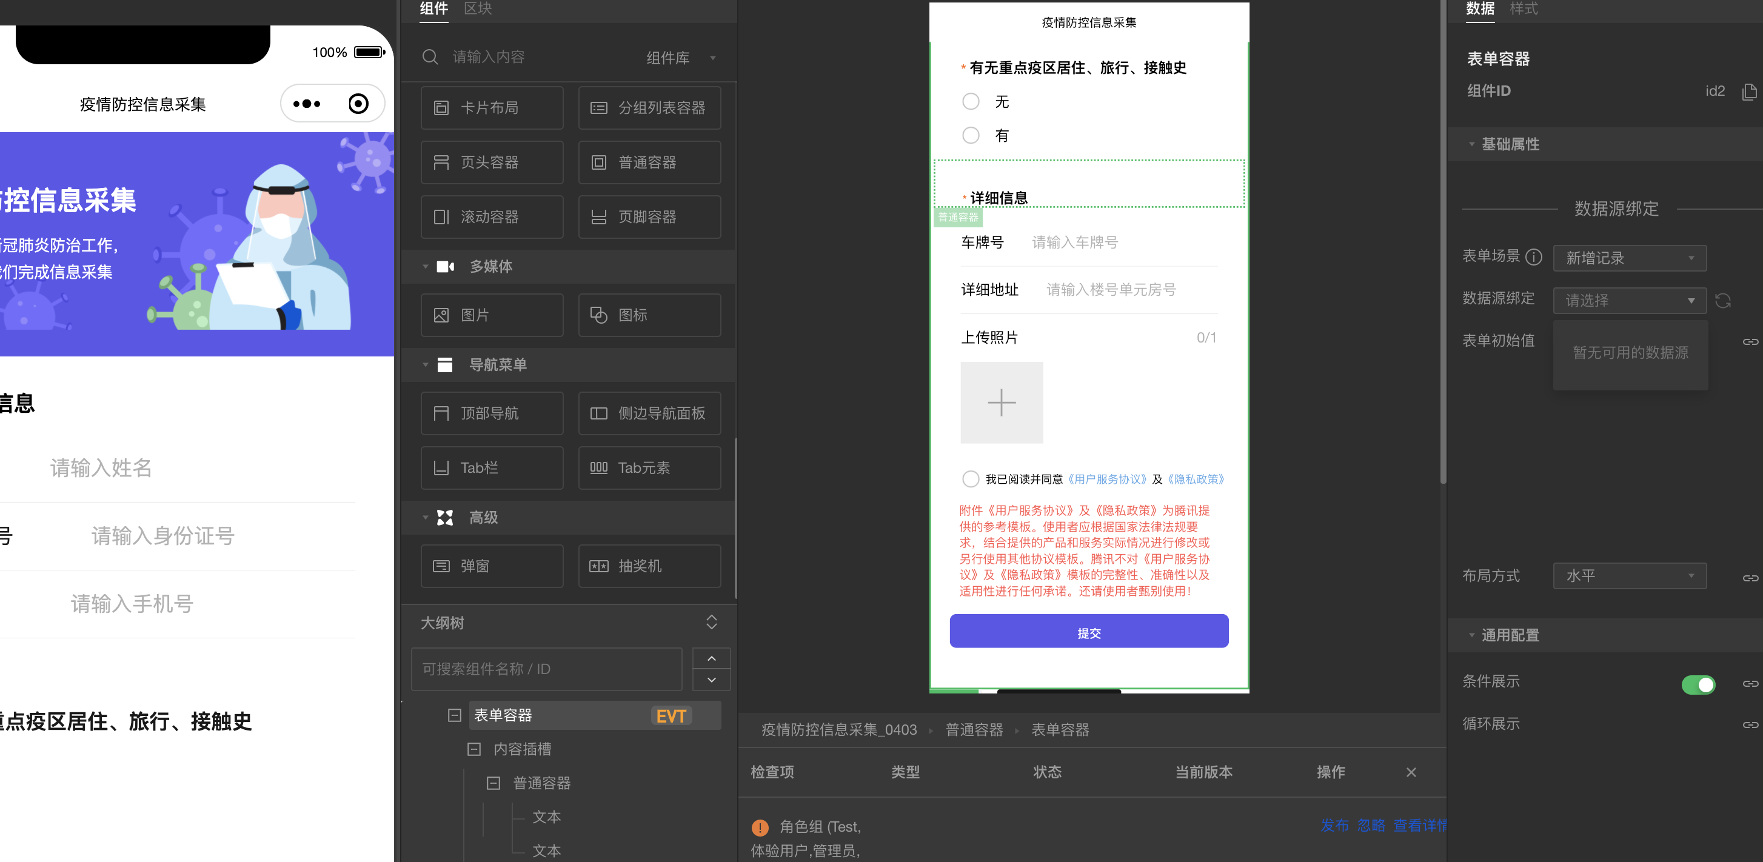Screen dimensions: 1763x862
Task: Click the bind link icon beside 条件展示
Action: click(x=1749, y=683)
